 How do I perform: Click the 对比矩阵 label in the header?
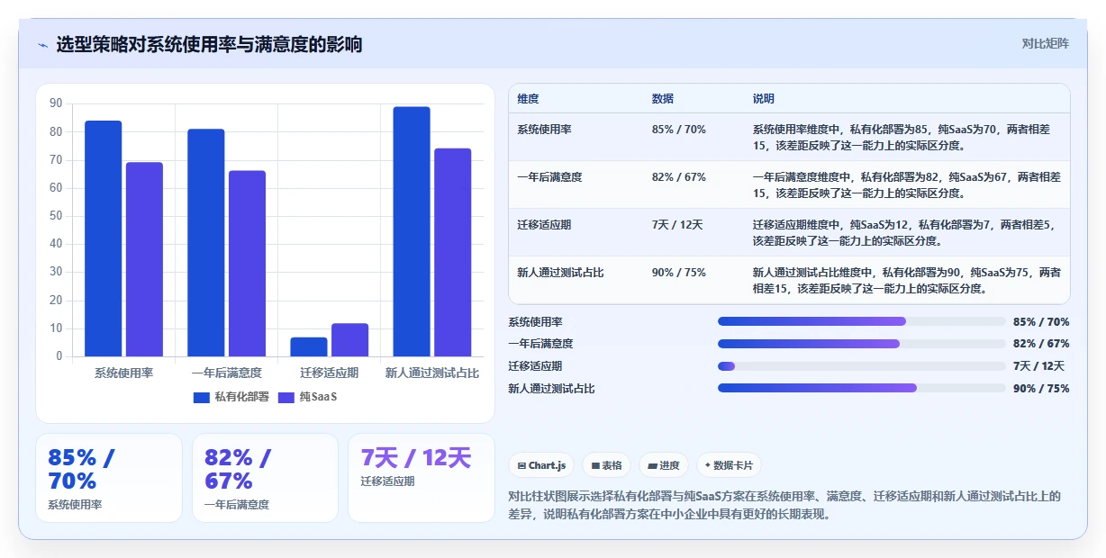point(1046,43)
